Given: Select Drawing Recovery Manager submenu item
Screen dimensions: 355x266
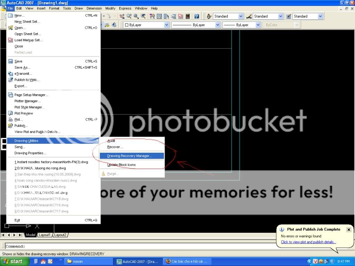Looking at the screenshot, I should 132,156.
